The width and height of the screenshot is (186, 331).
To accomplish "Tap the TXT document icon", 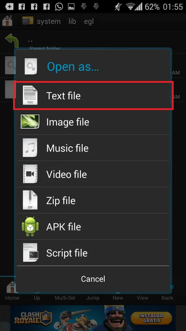I will 30,96.
